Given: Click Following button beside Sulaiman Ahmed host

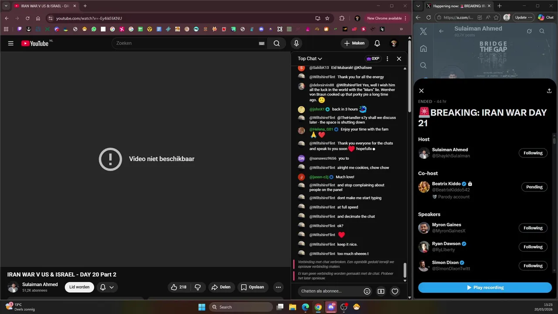Looking at the screenshot, I should 533,153.
